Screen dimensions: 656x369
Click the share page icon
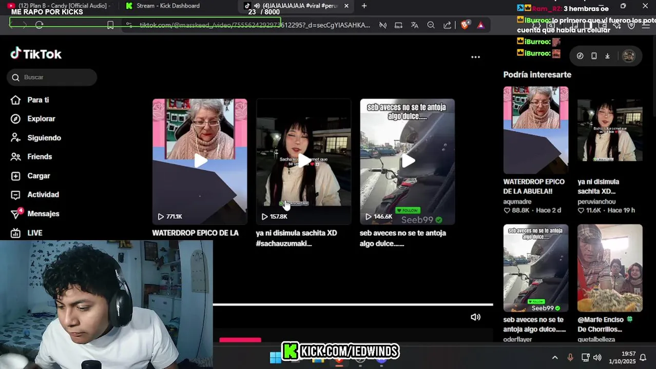click(447, 25)
